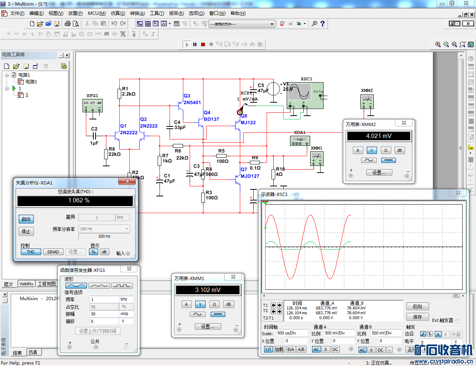Screen dimensions: 476x366
Task: Select sine waveform in function generator
Action: [76, 286]
